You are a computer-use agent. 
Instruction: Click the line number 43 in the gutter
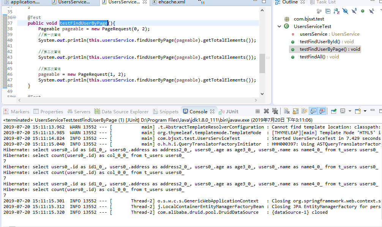[x=10, y=57]
